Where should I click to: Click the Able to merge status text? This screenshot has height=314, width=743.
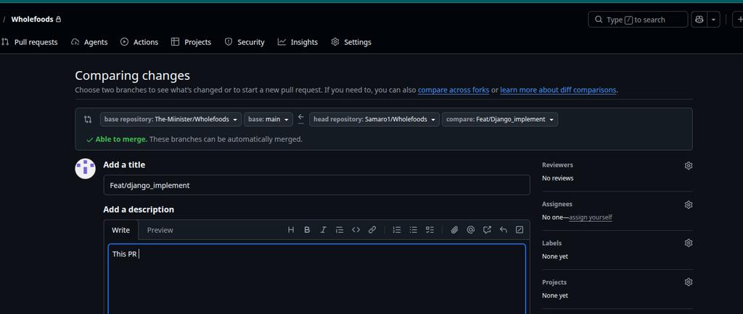pyautogui.click(x=121, y=139)
